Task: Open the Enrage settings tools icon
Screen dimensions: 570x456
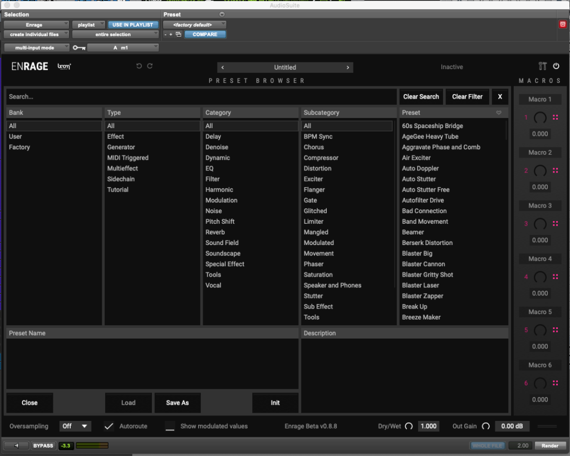Action: pyautogui.click(x=542, y=66)
